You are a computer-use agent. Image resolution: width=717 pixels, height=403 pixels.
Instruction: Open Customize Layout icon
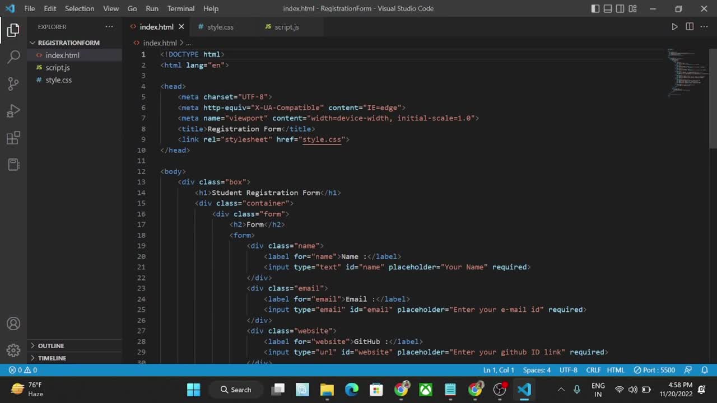pos(632,8)
